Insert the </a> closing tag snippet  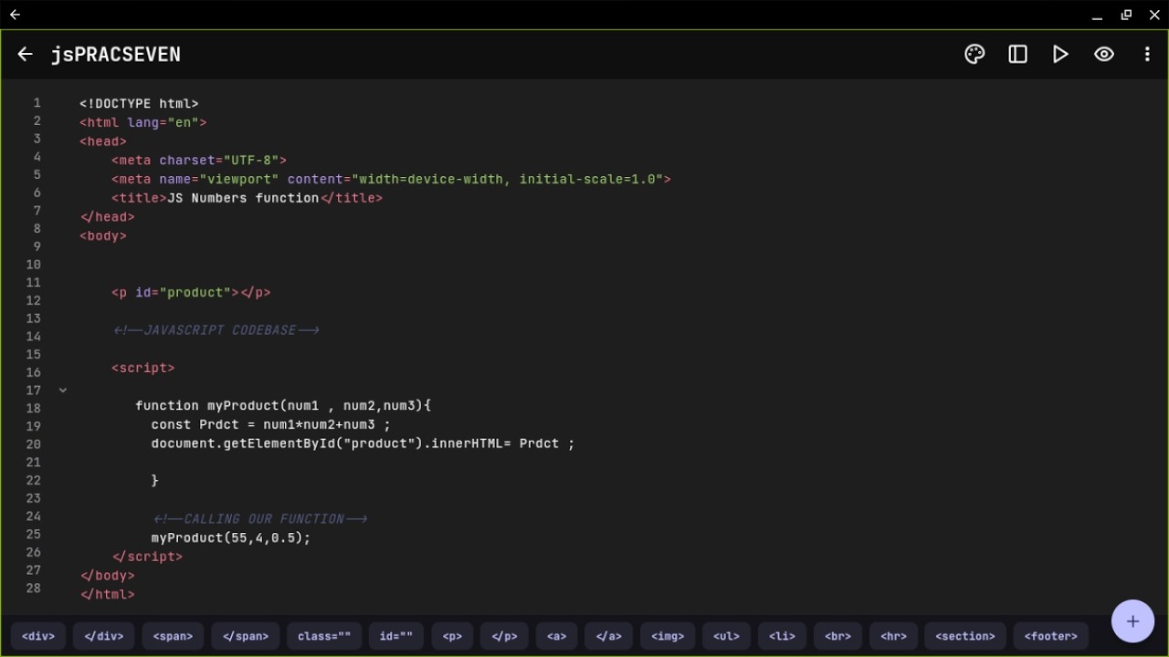[609, 636]
